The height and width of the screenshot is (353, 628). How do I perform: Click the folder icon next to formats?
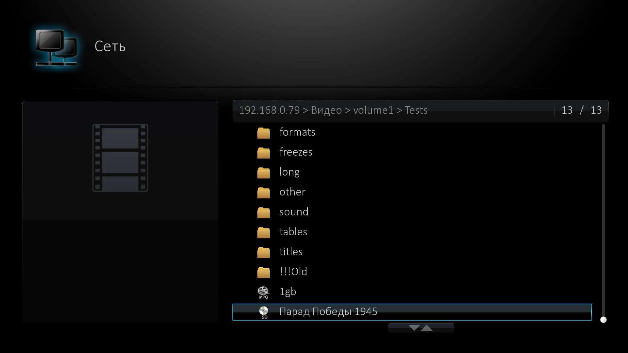(263, 133)
